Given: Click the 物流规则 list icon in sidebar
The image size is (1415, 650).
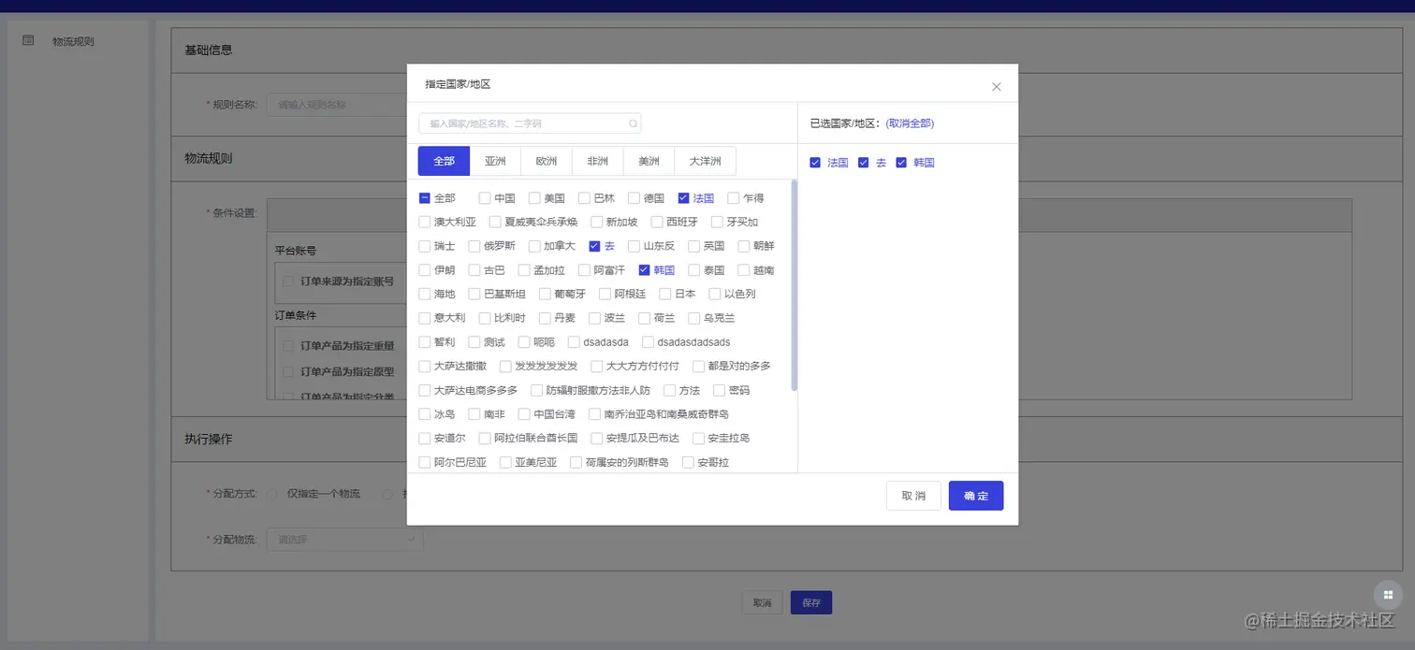Looking at the screenshot, I should tap(28, 40).
